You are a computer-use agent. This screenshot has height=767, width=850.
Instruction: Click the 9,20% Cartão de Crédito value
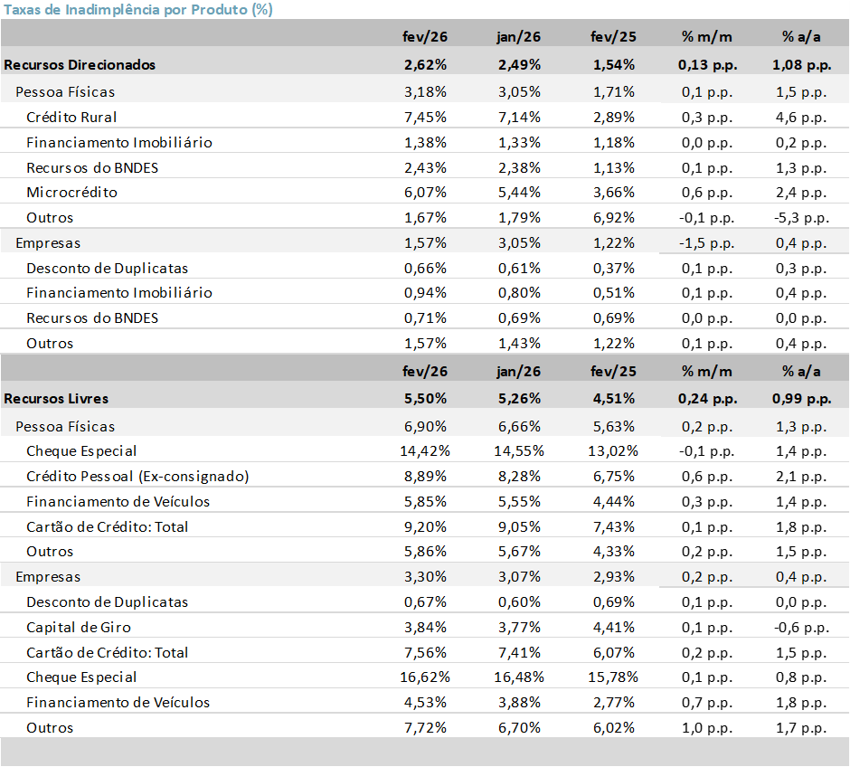click(x=425, y=526)
